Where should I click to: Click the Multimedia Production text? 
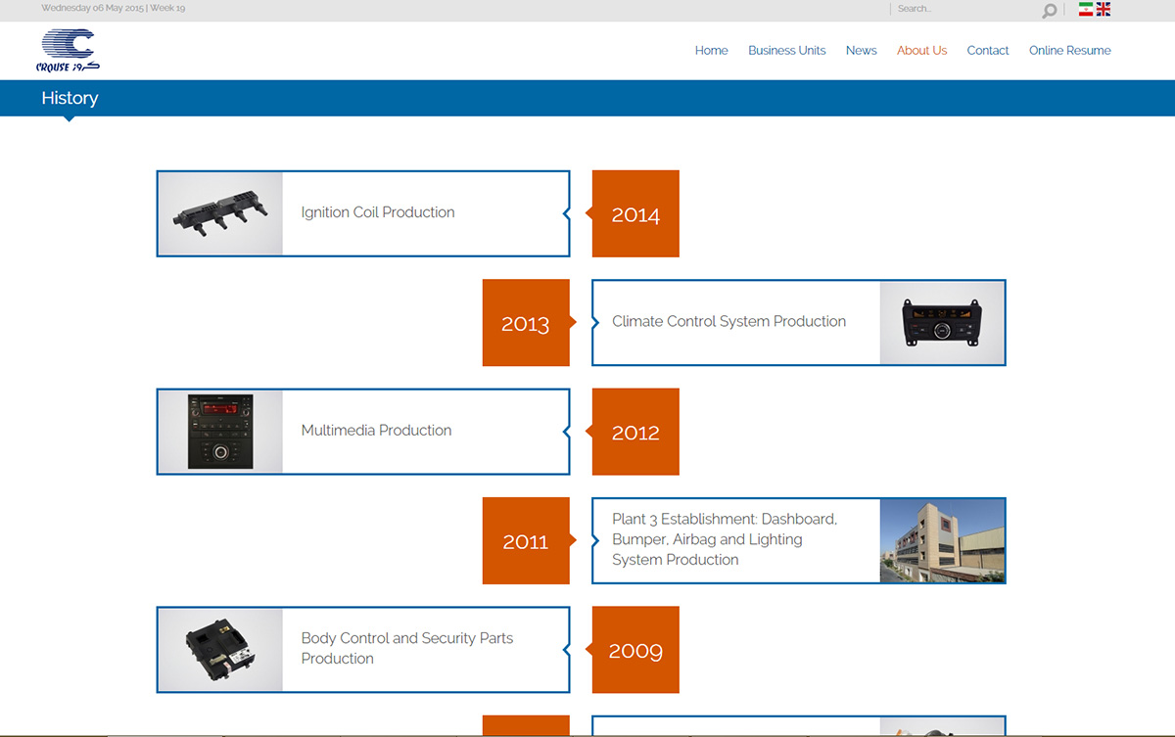coord(377,430)
